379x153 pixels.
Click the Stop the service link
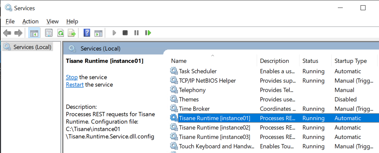click(72, 77)
